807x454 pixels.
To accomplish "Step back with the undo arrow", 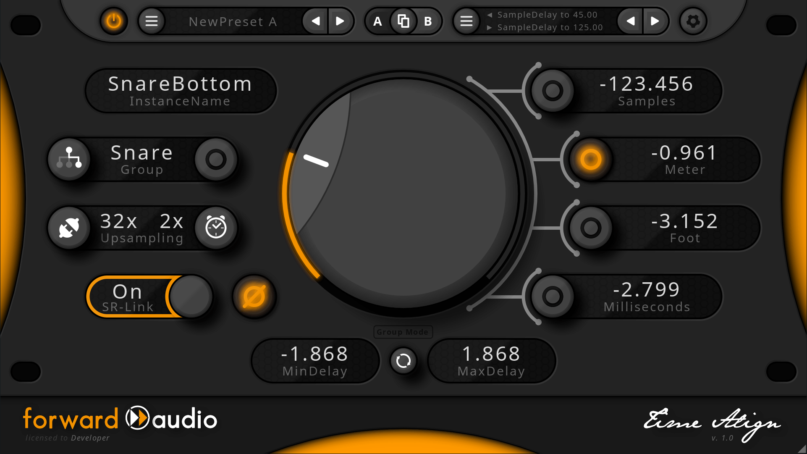I will coord(630,21).
